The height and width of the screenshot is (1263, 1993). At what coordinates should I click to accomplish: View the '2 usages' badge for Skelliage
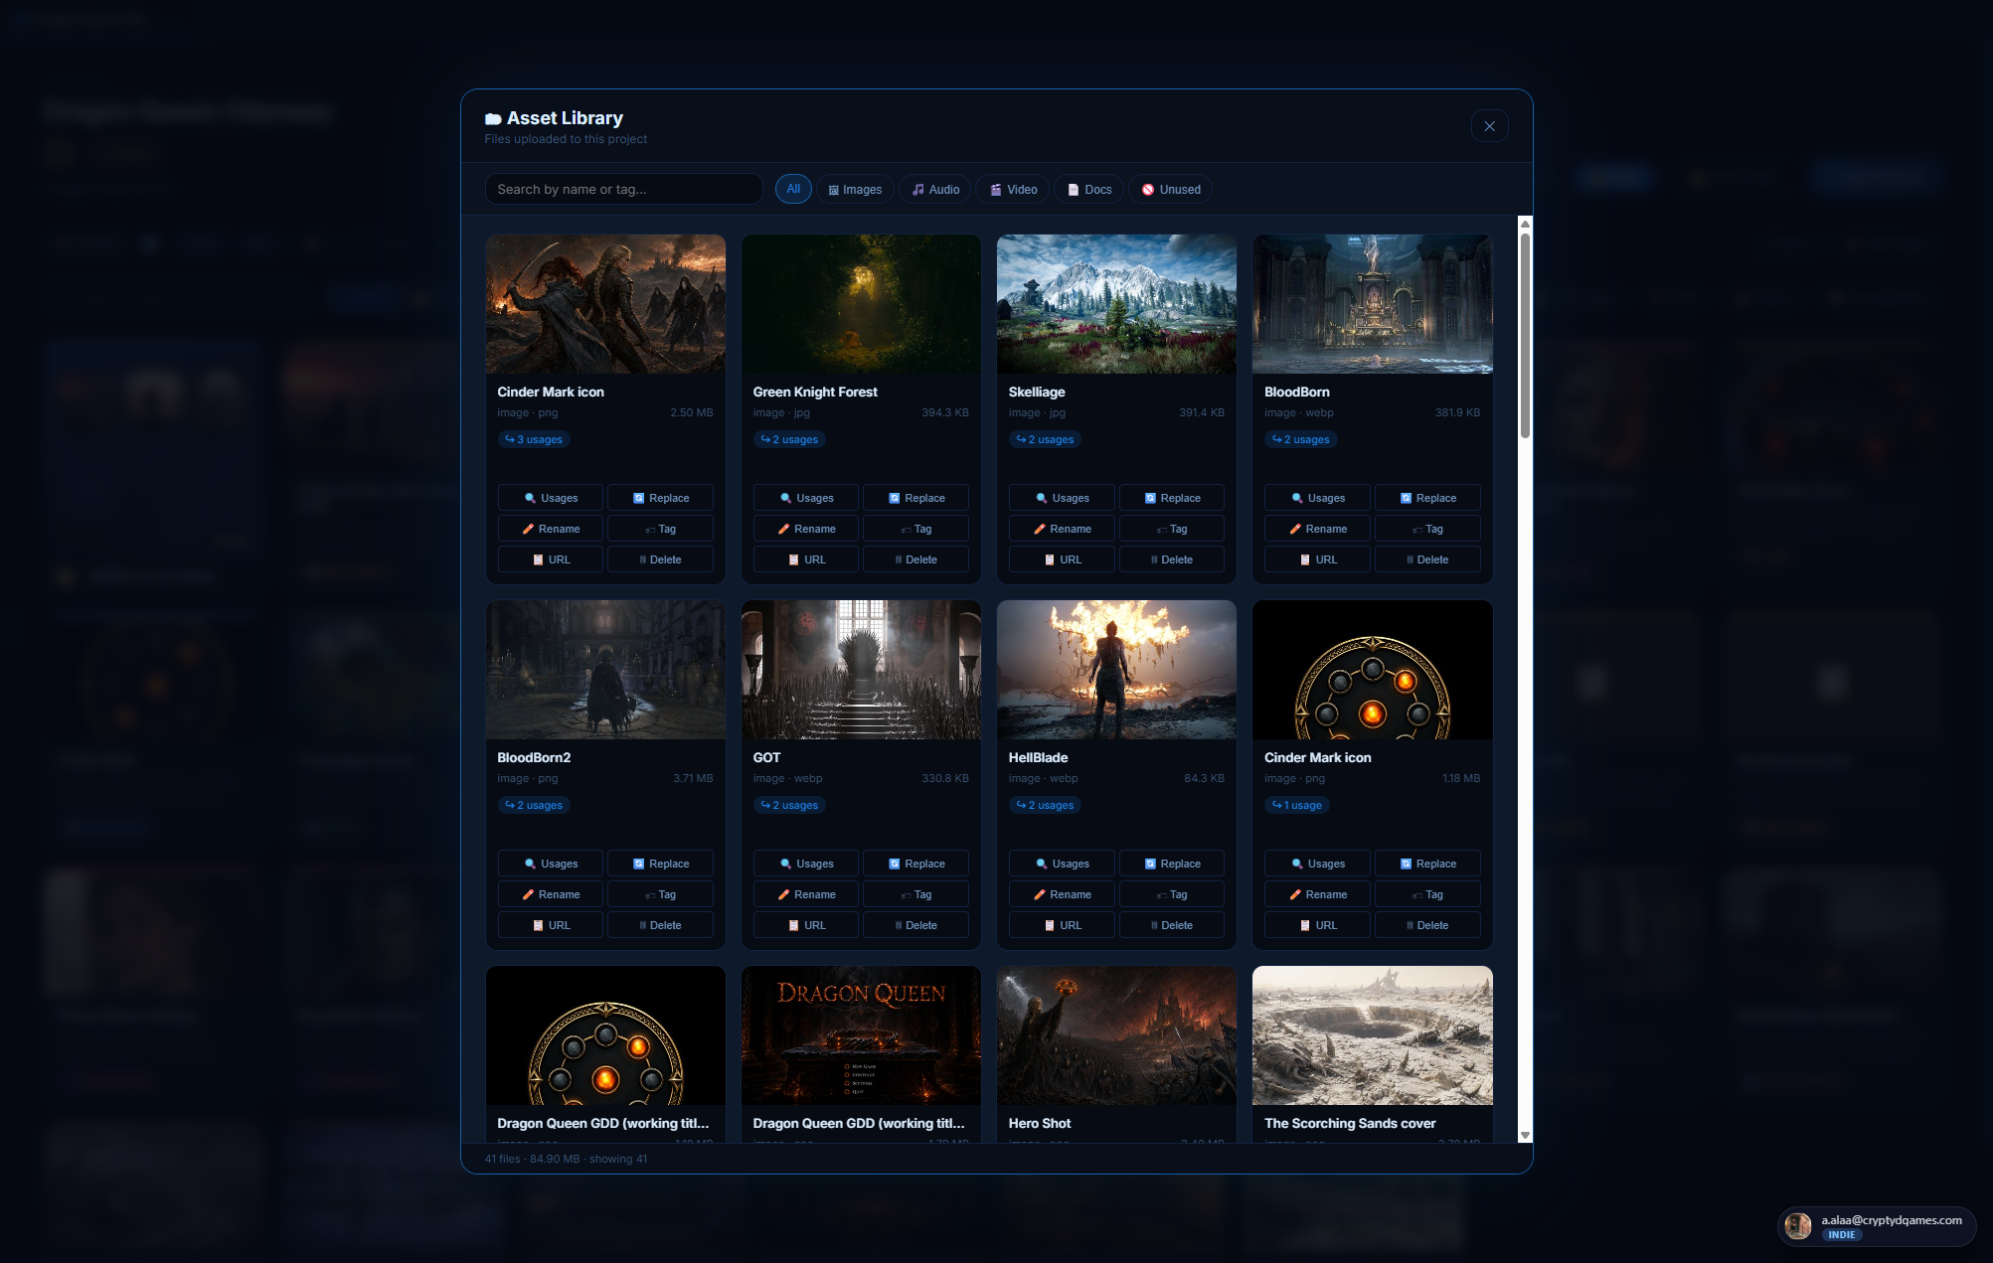(x=1045, y=439)
